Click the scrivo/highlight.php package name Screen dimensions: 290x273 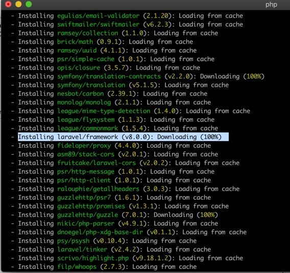93,258
